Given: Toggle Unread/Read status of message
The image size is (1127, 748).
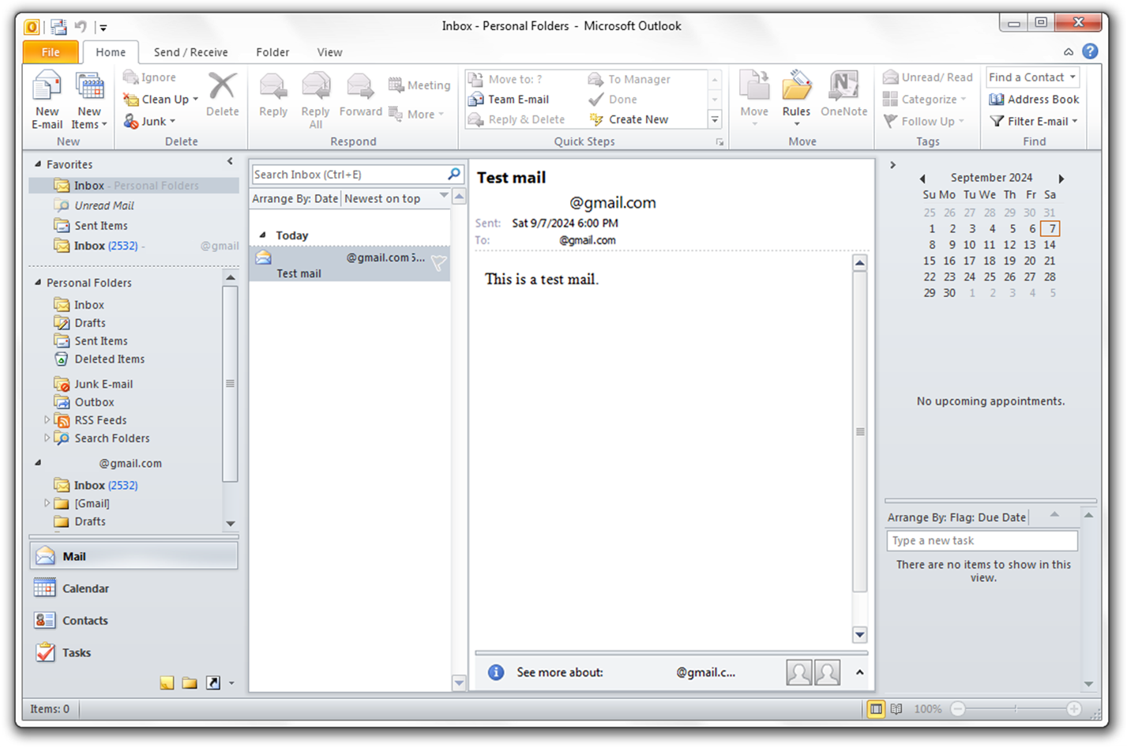Looking at the screenshot, I should click(x=928, y=77).
